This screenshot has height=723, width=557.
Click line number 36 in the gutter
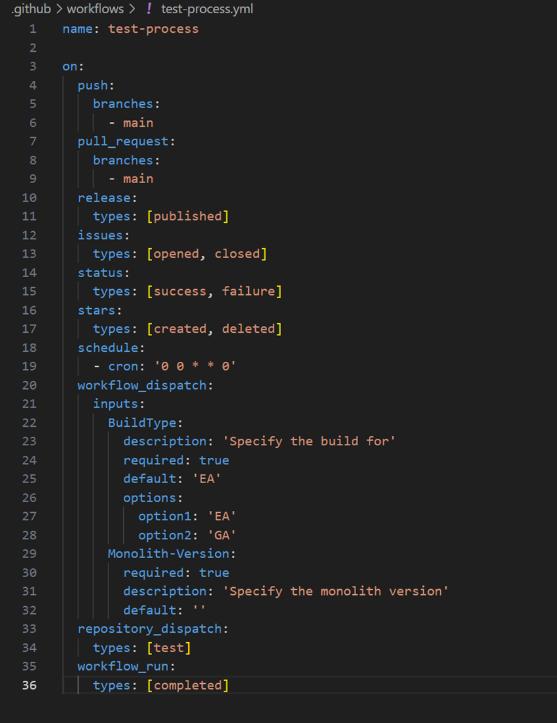click(30, 685)
